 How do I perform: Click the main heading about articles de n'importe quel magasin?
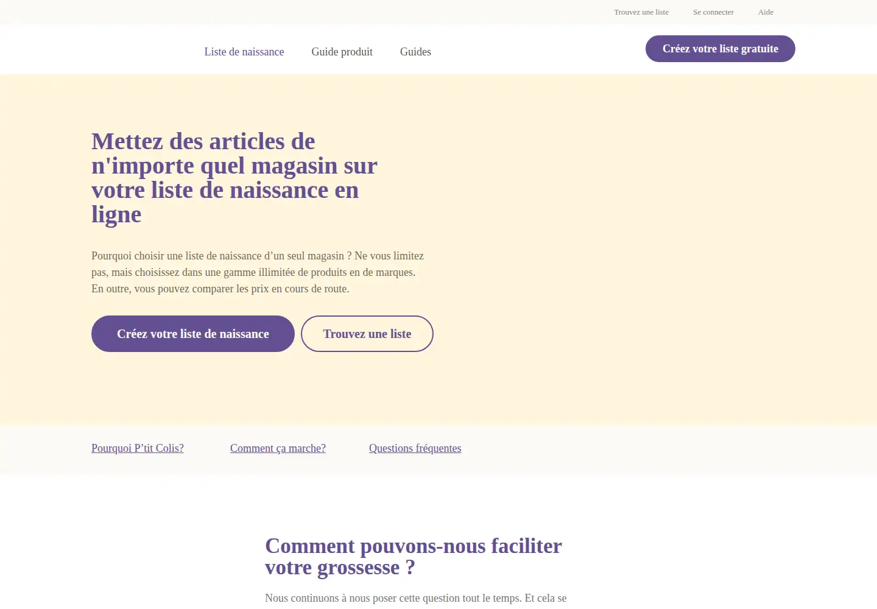pos(234,178)
